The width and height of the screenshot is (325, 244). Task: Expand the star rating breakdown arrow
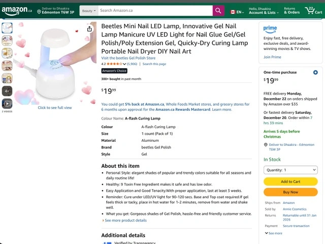tap(124, 64)
